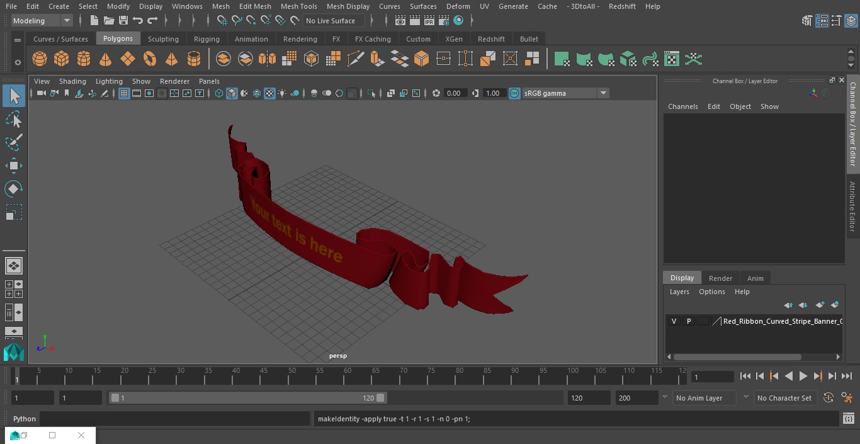
Task: Toggle layer visibility V box
Action: pyautogui.click(x=674, y=321)
